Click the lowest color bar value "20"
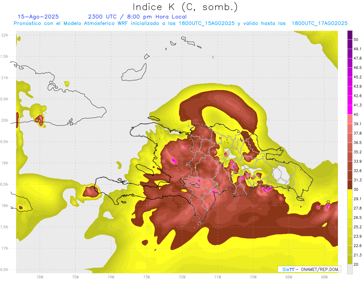 pos(356,264)
